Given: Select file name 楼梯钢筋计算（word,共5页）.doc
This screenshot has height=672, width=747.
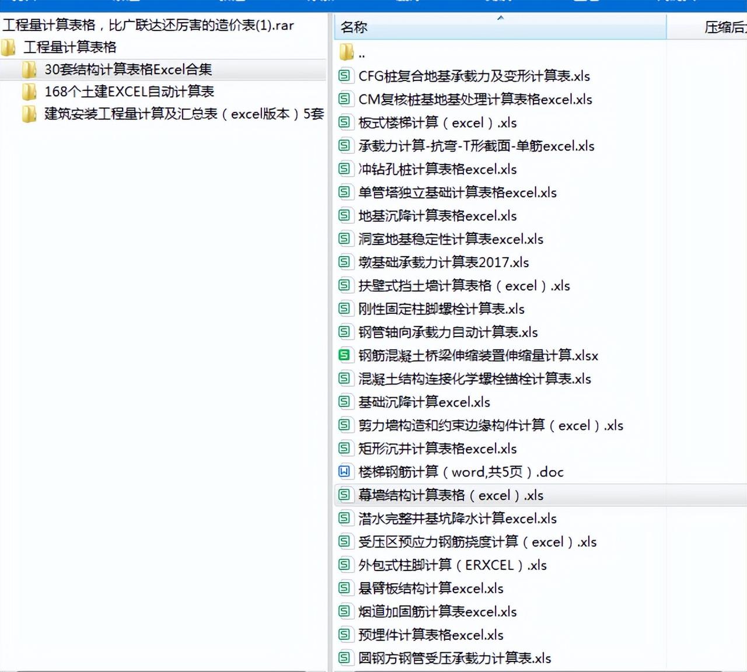Looking at the screenshot, I should [x=461, y=472].
